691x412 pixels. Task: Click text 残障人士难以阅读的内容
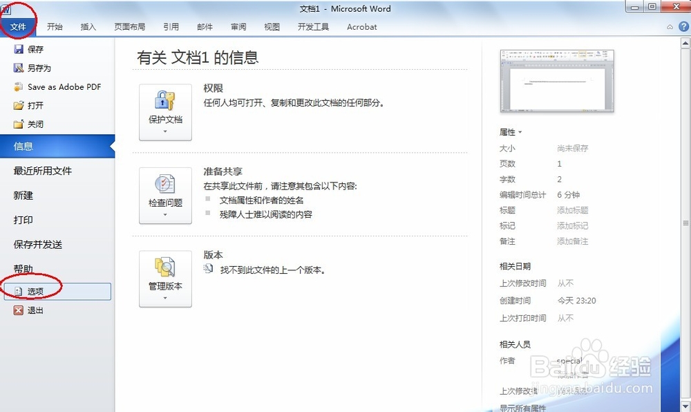click(266, 214)
